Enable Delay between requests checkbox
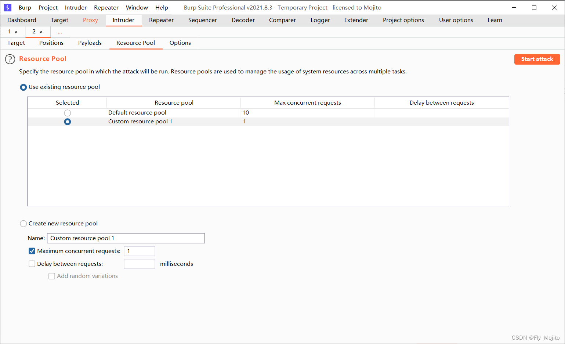The width and height of the screenshot is (565, 344). tap(32, 264)
